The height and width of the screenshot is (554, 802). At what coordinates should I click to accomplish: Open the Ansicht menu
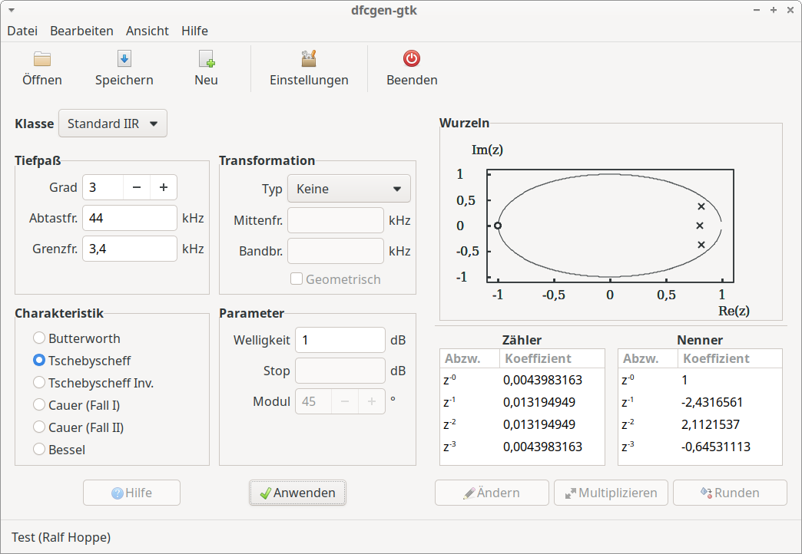pos(147,31)
